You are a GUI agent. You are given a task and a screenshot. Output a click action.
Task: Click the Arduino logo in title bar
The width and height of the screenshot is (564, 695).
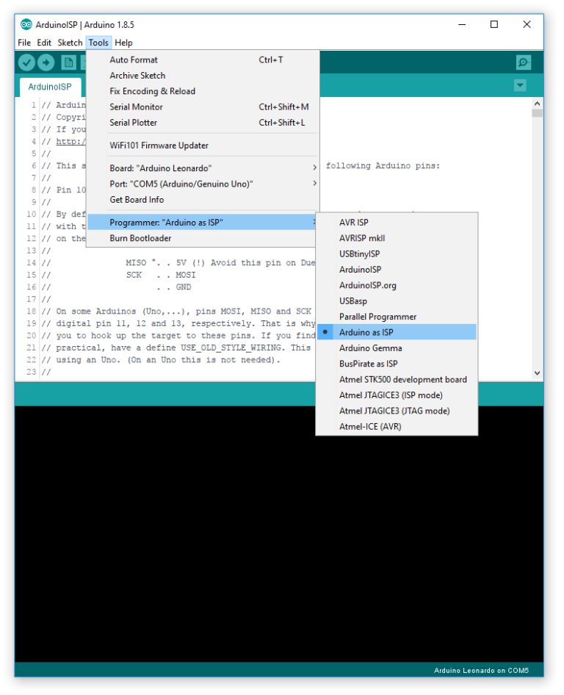26,24
